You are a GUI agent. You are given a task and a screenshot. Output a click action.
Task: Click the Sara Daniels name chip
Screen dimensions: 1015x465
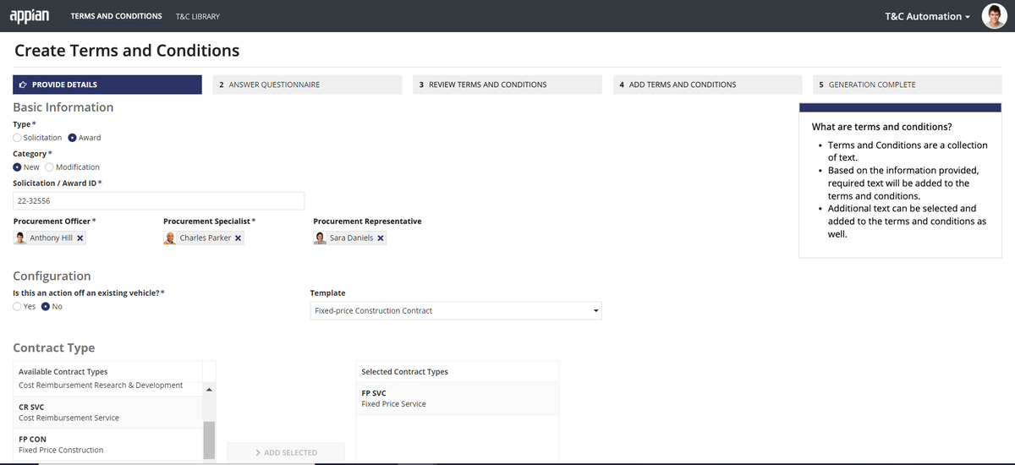352,238
